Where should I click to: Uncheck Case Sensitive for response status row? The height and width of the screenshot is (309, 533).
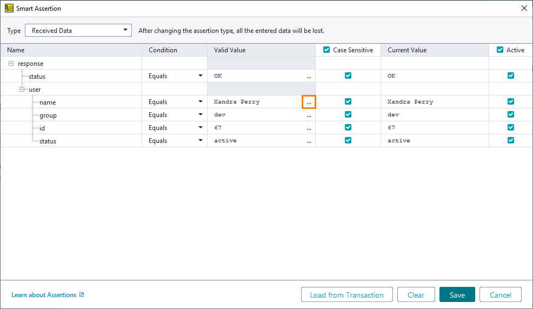click(x=348, y=75)
